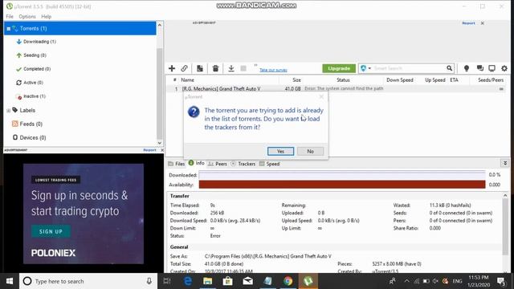Open File Explorer from taskbar
The height and width of the screenshot is (289, 514).
click(207, 281)
